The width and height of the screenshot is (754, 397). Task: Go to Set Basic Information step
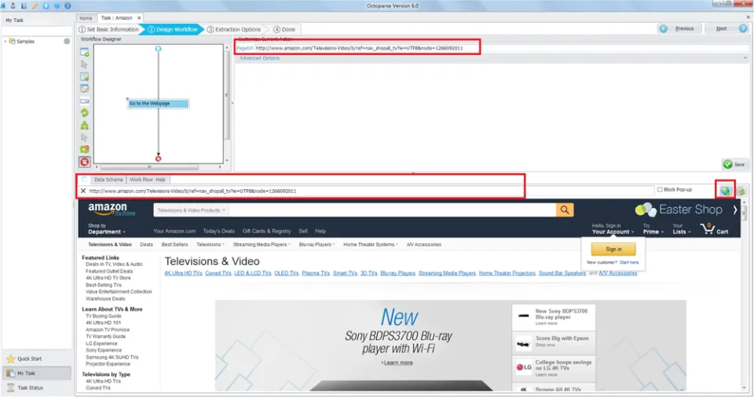[x=108, y=29]
